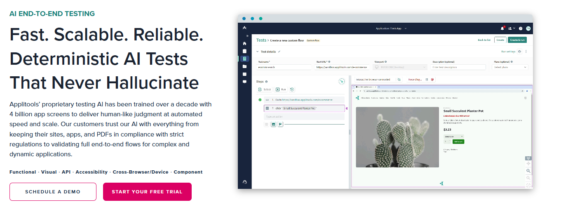
Task: Open the help question mark icon
Action: click(x=521, y=28)
